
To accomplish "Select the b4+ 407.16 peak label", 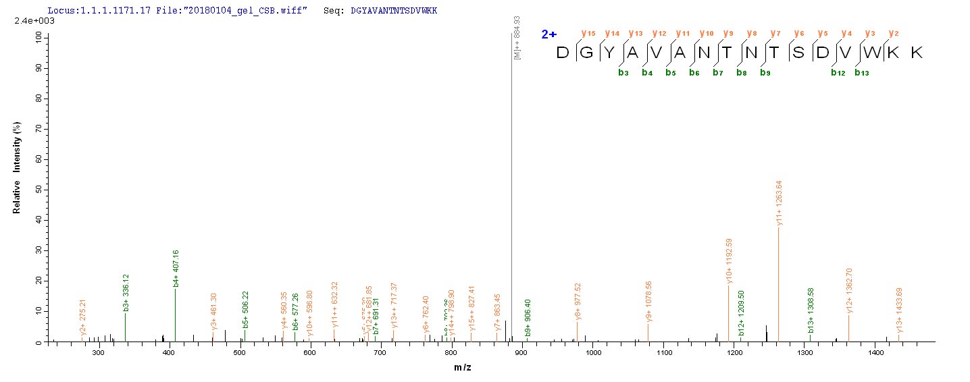I will pos(176,269).
